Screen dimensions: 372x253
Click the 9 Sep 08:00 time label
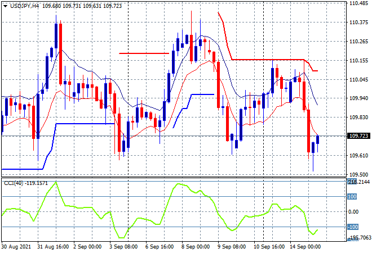click(x=232, y=247)
